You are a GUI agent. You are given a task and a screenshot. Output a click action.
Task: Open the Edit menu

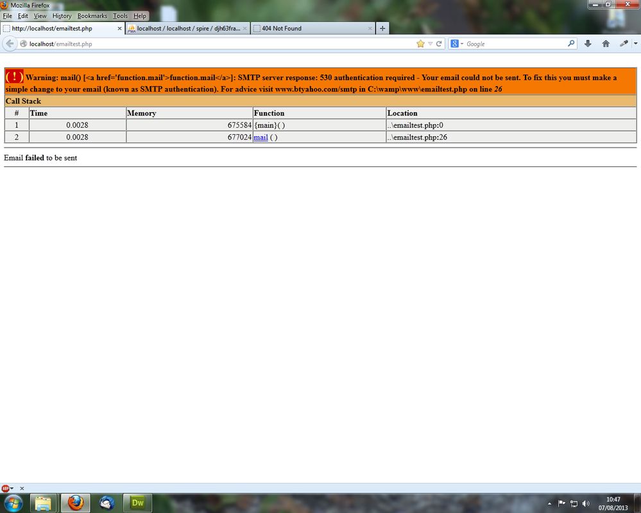[x=23, y=16]
